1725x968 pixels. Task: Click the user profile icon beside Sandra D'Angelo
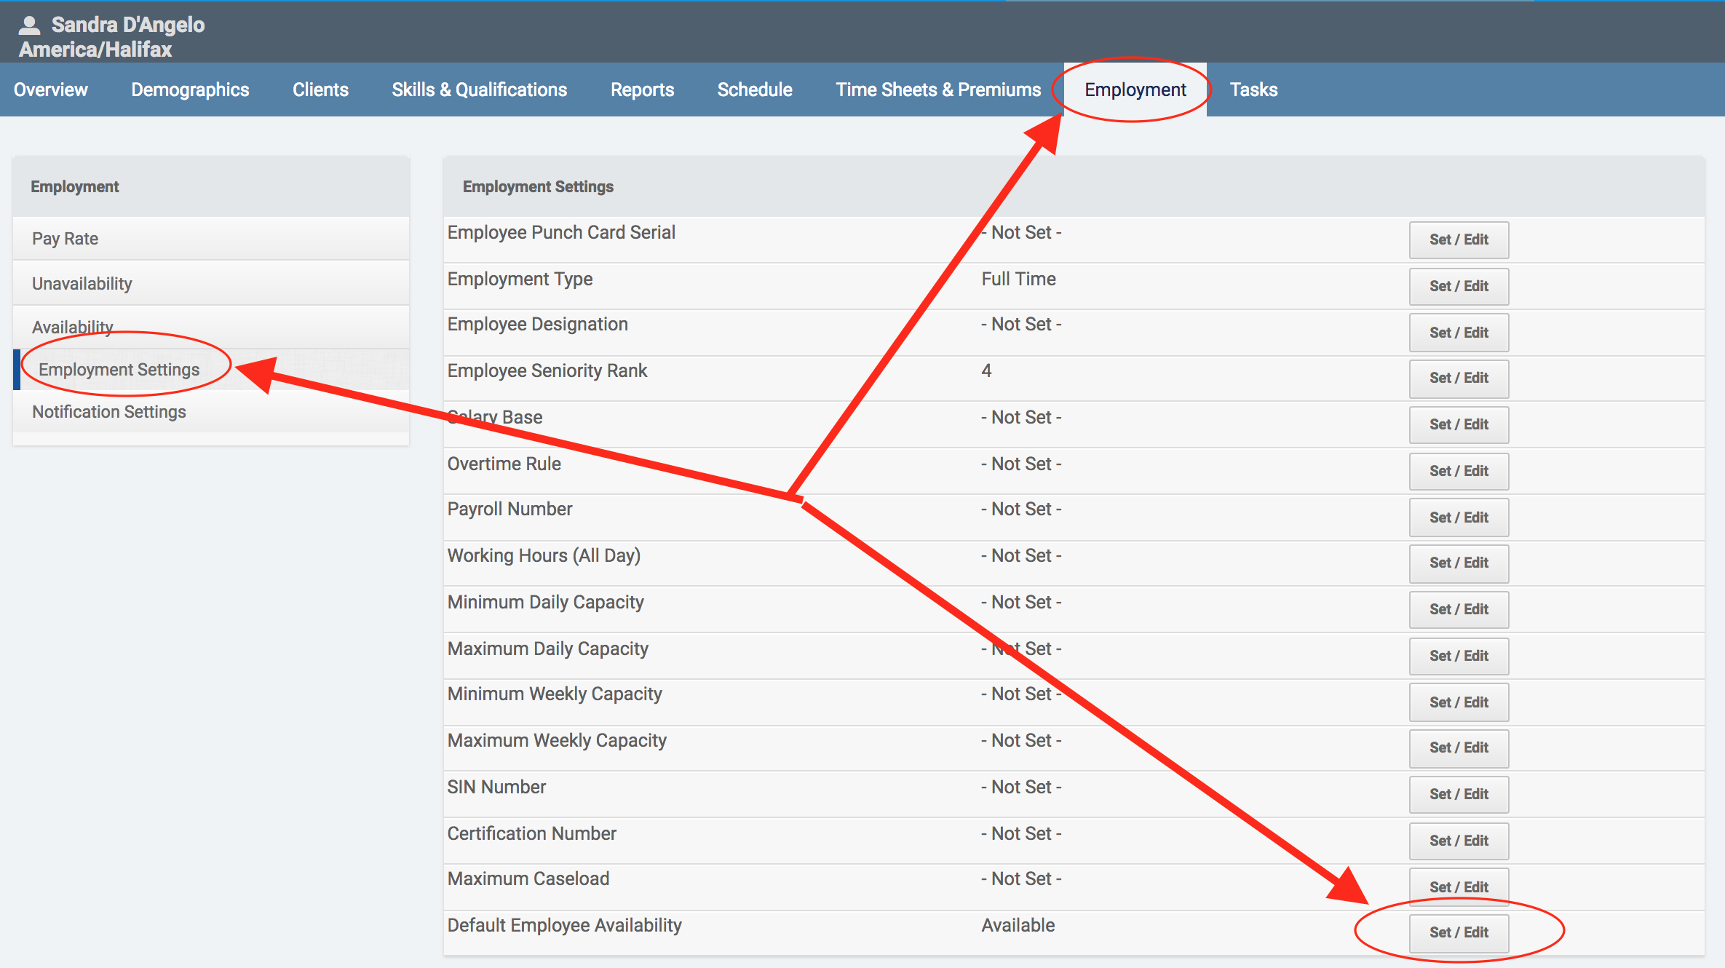coord(29,25)
